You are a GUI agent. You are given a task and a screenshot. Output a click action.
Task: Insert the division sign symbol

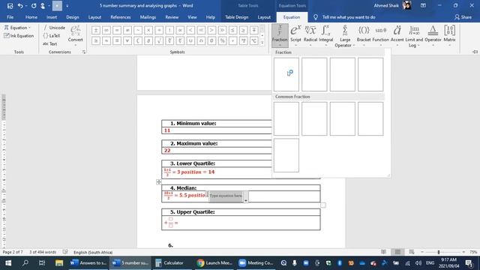[x=159, y=30]
